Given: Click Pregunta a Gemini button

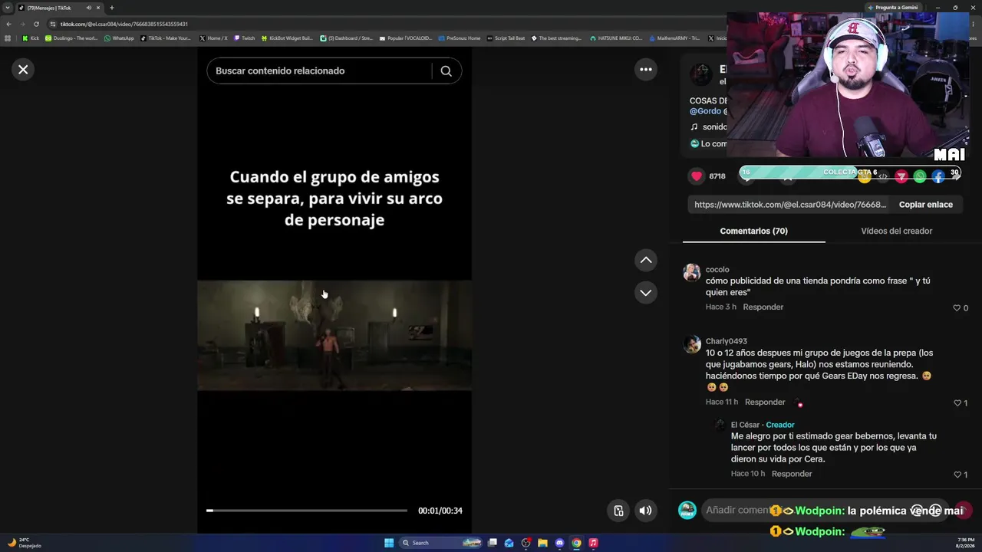Looking at the screenshot, I should click(x=892, y=8).
